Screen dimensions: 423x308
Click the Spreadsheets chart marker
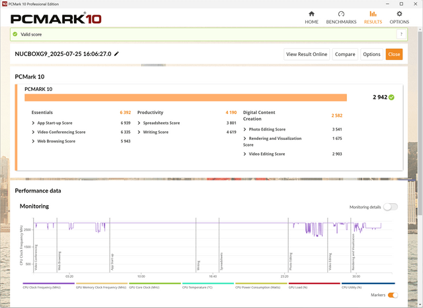[221, 261]
